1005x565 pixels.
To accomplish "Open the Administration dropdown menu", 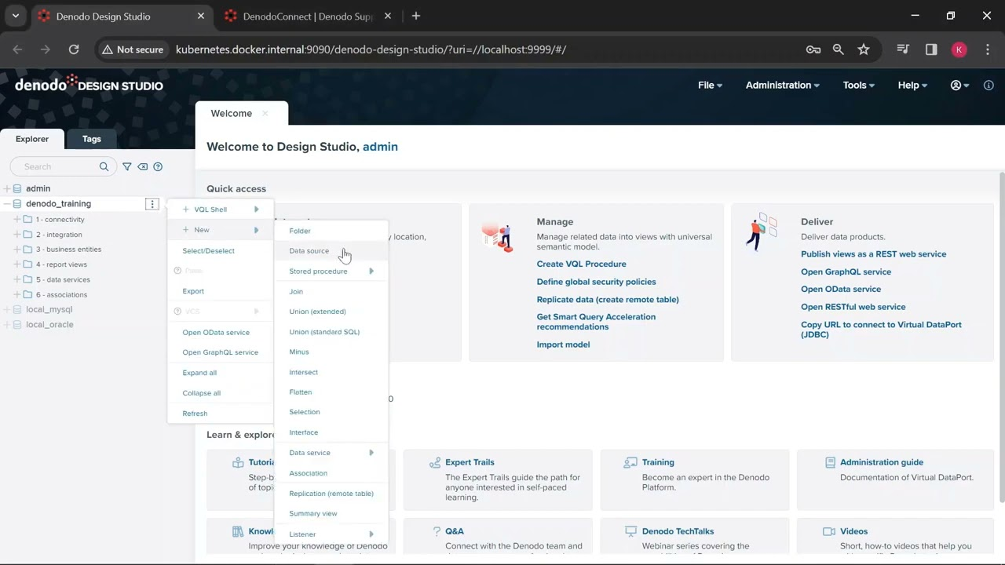I will point(782,86).
